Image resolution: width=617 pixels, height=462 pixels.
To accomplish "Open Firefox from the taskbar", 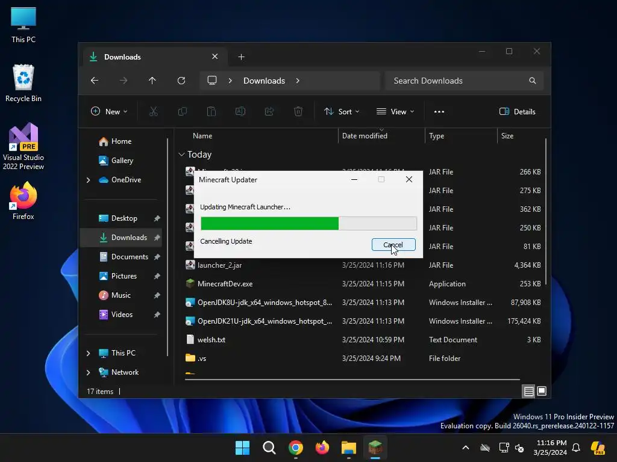I will [322, 448].
